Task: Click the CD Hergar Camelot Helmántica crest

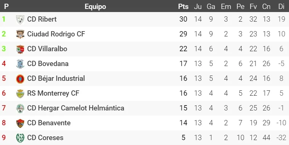Action: (x=20, y=108)
